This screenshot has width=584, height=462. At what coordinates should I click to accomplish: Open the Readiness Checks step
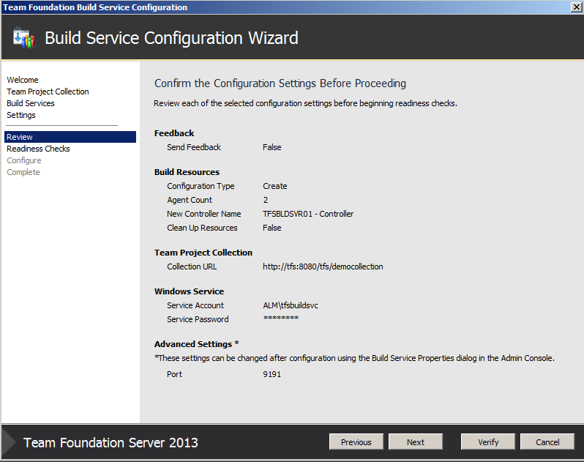(x=38, y=149)
